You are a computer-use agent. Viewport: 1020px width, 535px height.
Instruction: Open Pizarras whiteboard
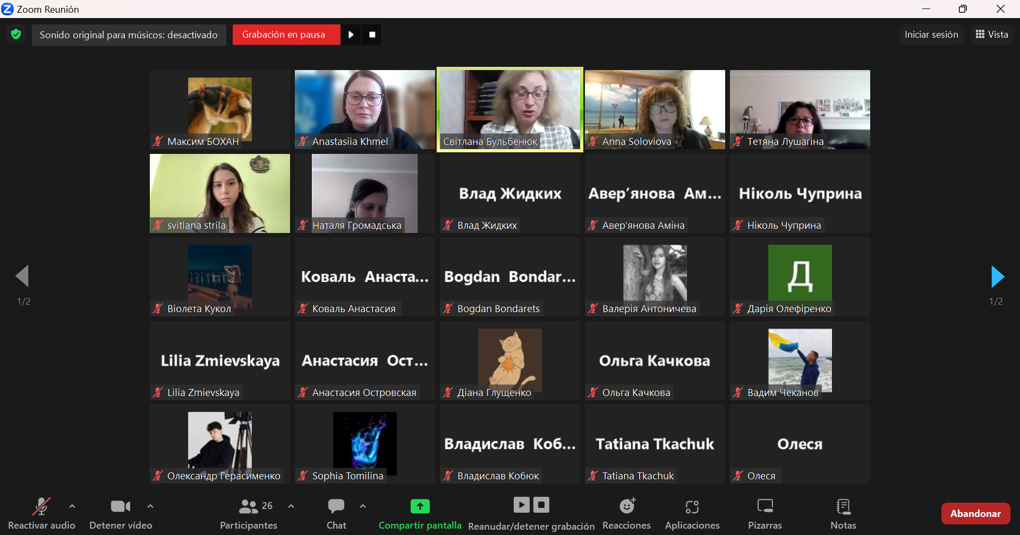[765, 513]
